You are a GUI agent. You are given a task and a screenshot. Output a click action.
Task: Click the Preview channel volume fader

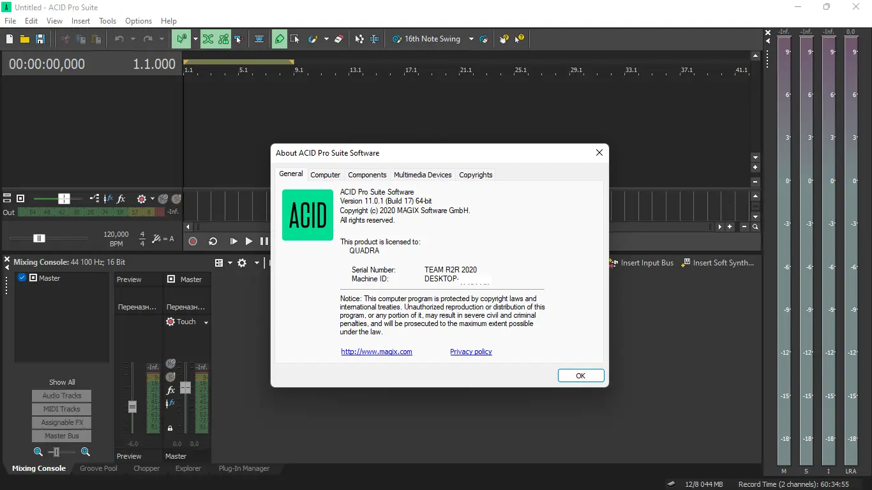132,406
